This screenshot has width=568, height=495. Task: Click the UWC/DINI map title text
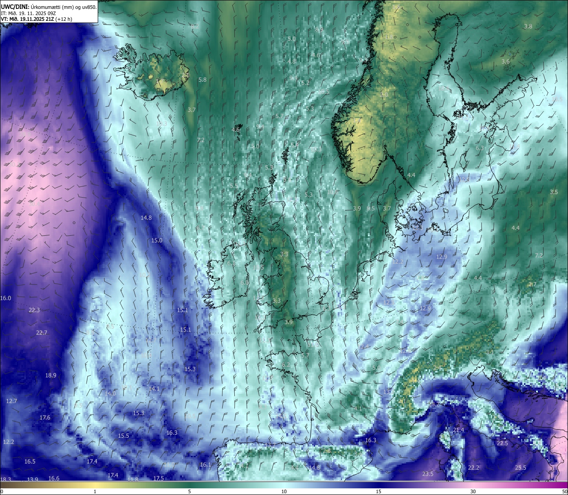coord(49,7)
